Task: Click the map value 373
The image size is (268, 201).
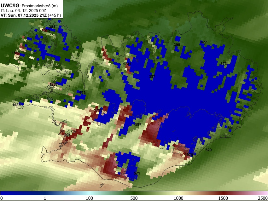Action: click(224, 64)
